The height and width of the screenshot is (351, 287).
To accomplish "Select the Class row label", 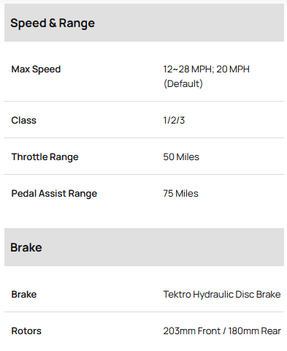I will [x=23, y=121].
